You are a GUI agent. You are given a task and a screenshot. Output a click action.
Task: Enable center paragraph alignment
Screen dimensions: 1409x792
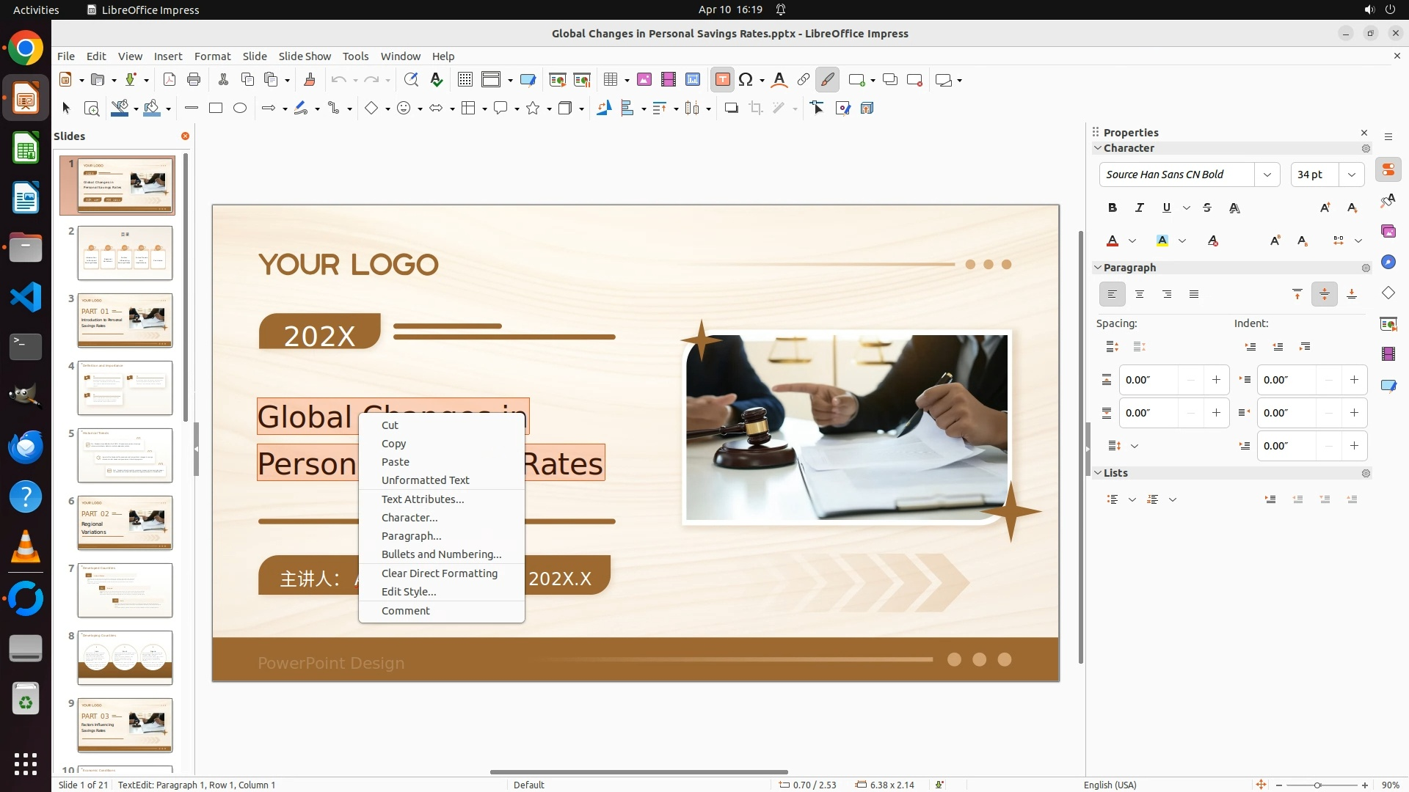[x=1140, y=295]
